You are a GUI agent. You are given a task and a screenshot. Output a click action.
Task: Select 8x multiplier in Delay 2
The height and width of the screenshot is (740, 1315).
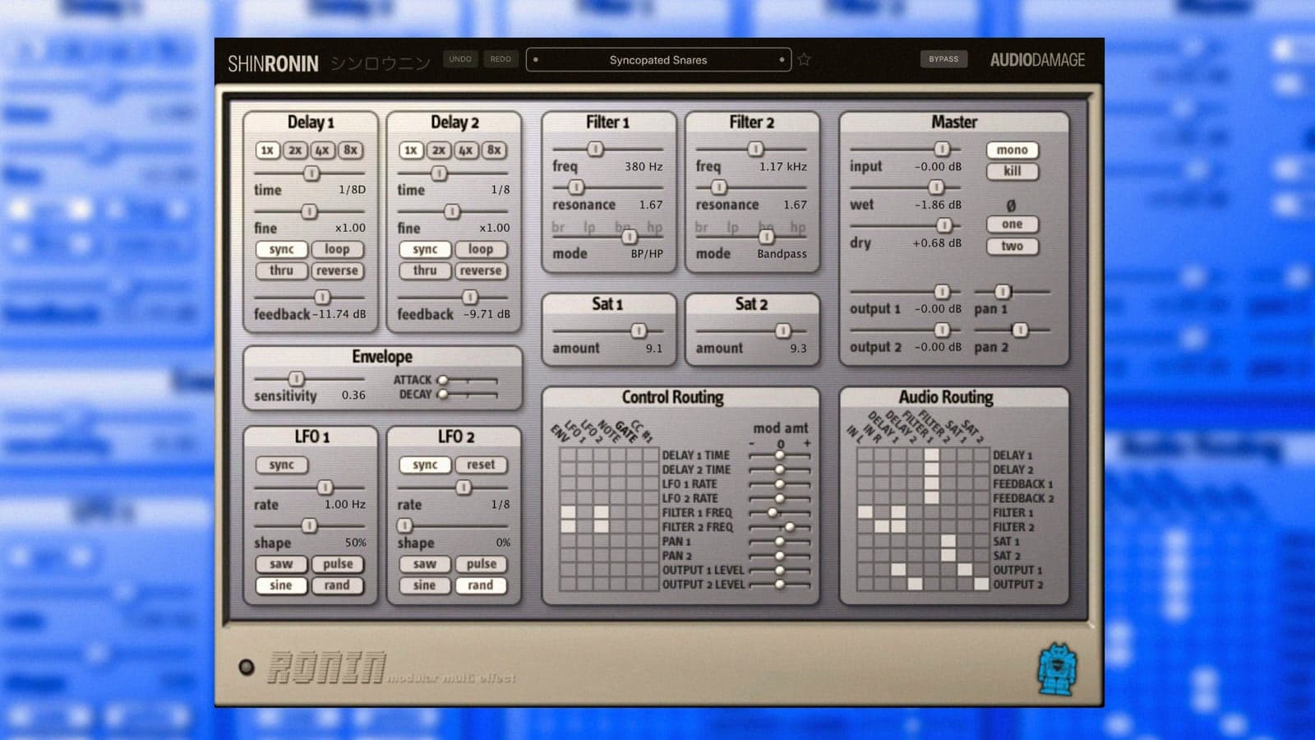click(x=494, y=150)
